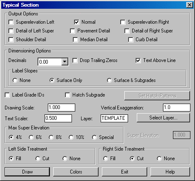Click the Vertical Exaggeration field
Screen dimensions: 195x181
pos(177,107)
